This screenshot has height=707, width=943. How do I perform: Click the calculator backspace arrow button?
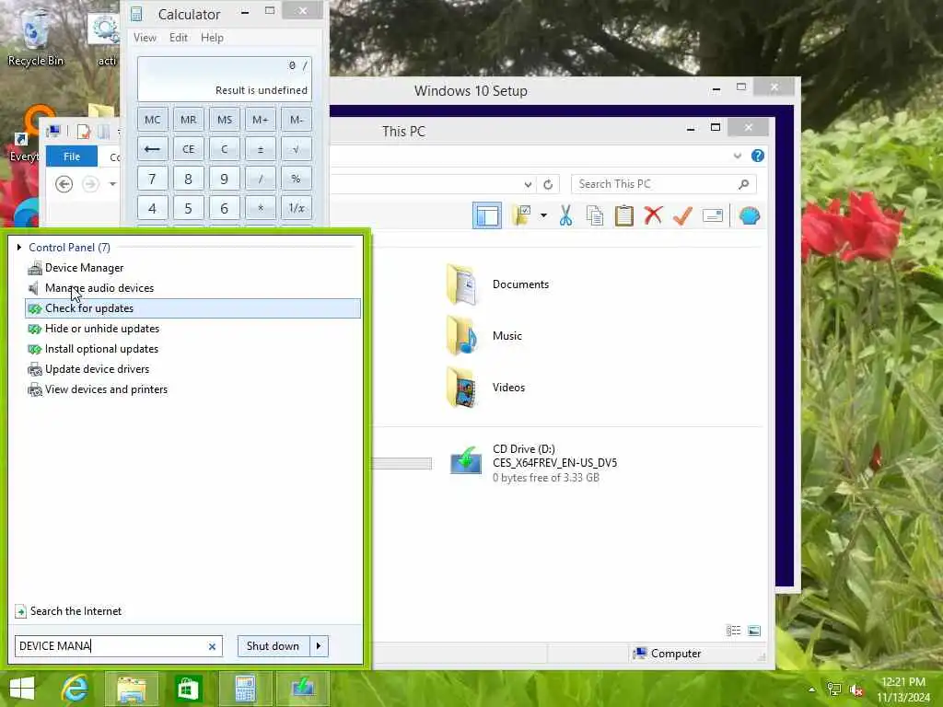153,149
